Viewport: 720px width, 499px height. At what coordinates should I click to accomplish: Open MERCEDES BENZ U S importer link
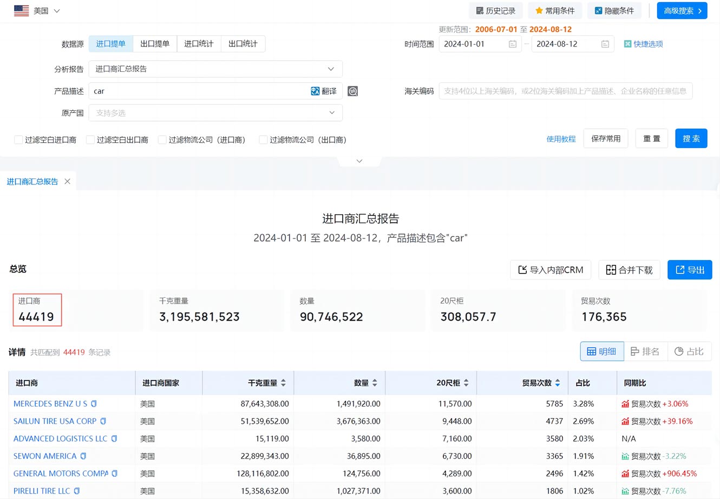[50, 404]
